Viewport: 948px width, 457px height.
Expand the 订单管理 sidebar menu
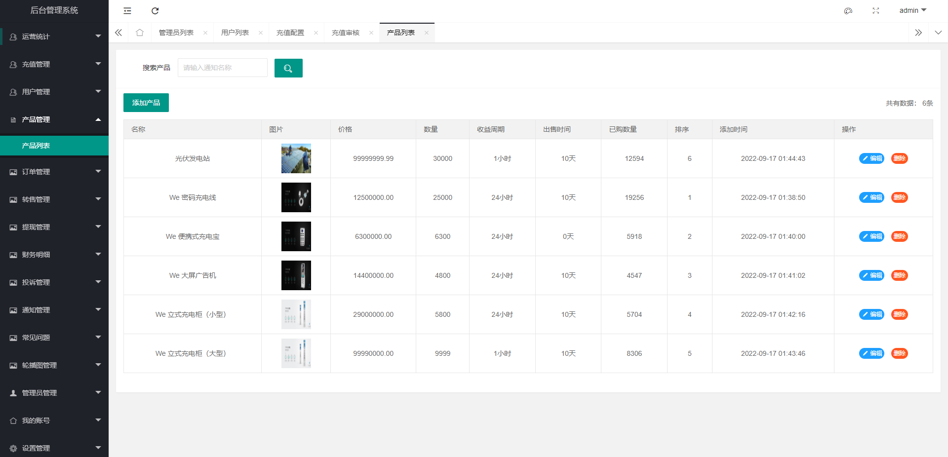pyautogui.click(x=54, y=172)
